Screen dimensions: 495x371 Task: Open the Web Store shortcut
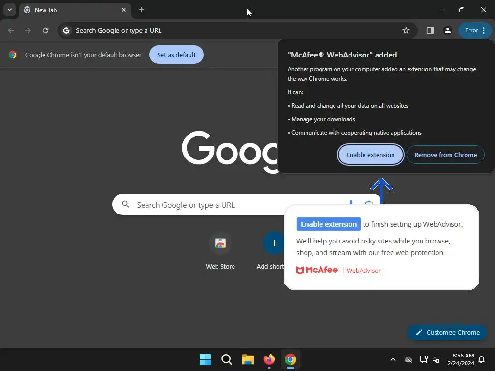(220, 251)
